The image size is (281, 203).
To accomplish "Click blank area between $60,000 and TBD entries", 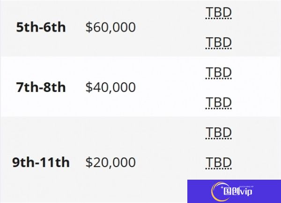I will coord(170,27).
